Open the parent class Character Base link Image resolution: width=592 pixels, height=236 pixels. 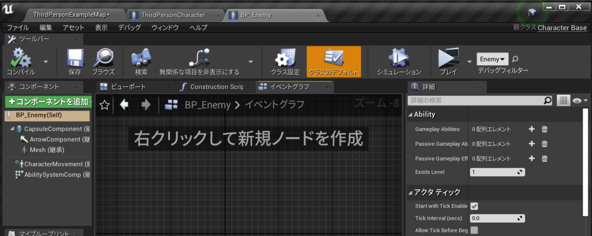pos(562,28)
